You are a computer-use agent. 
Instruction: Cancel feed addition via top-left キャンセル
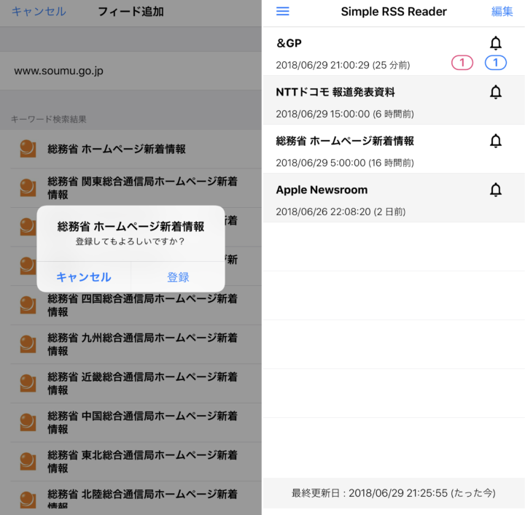click(x=39, y=12)
